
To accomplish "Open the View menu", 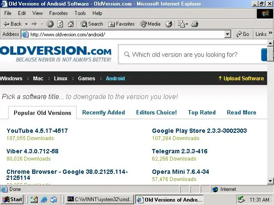I will pyautogui.click(x=37, y=13).
